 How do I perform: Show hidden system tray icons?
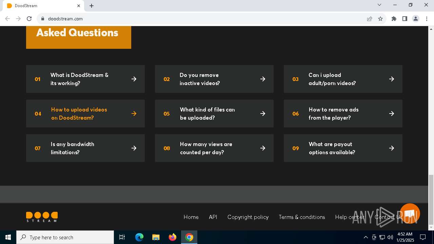click(366, 237)
